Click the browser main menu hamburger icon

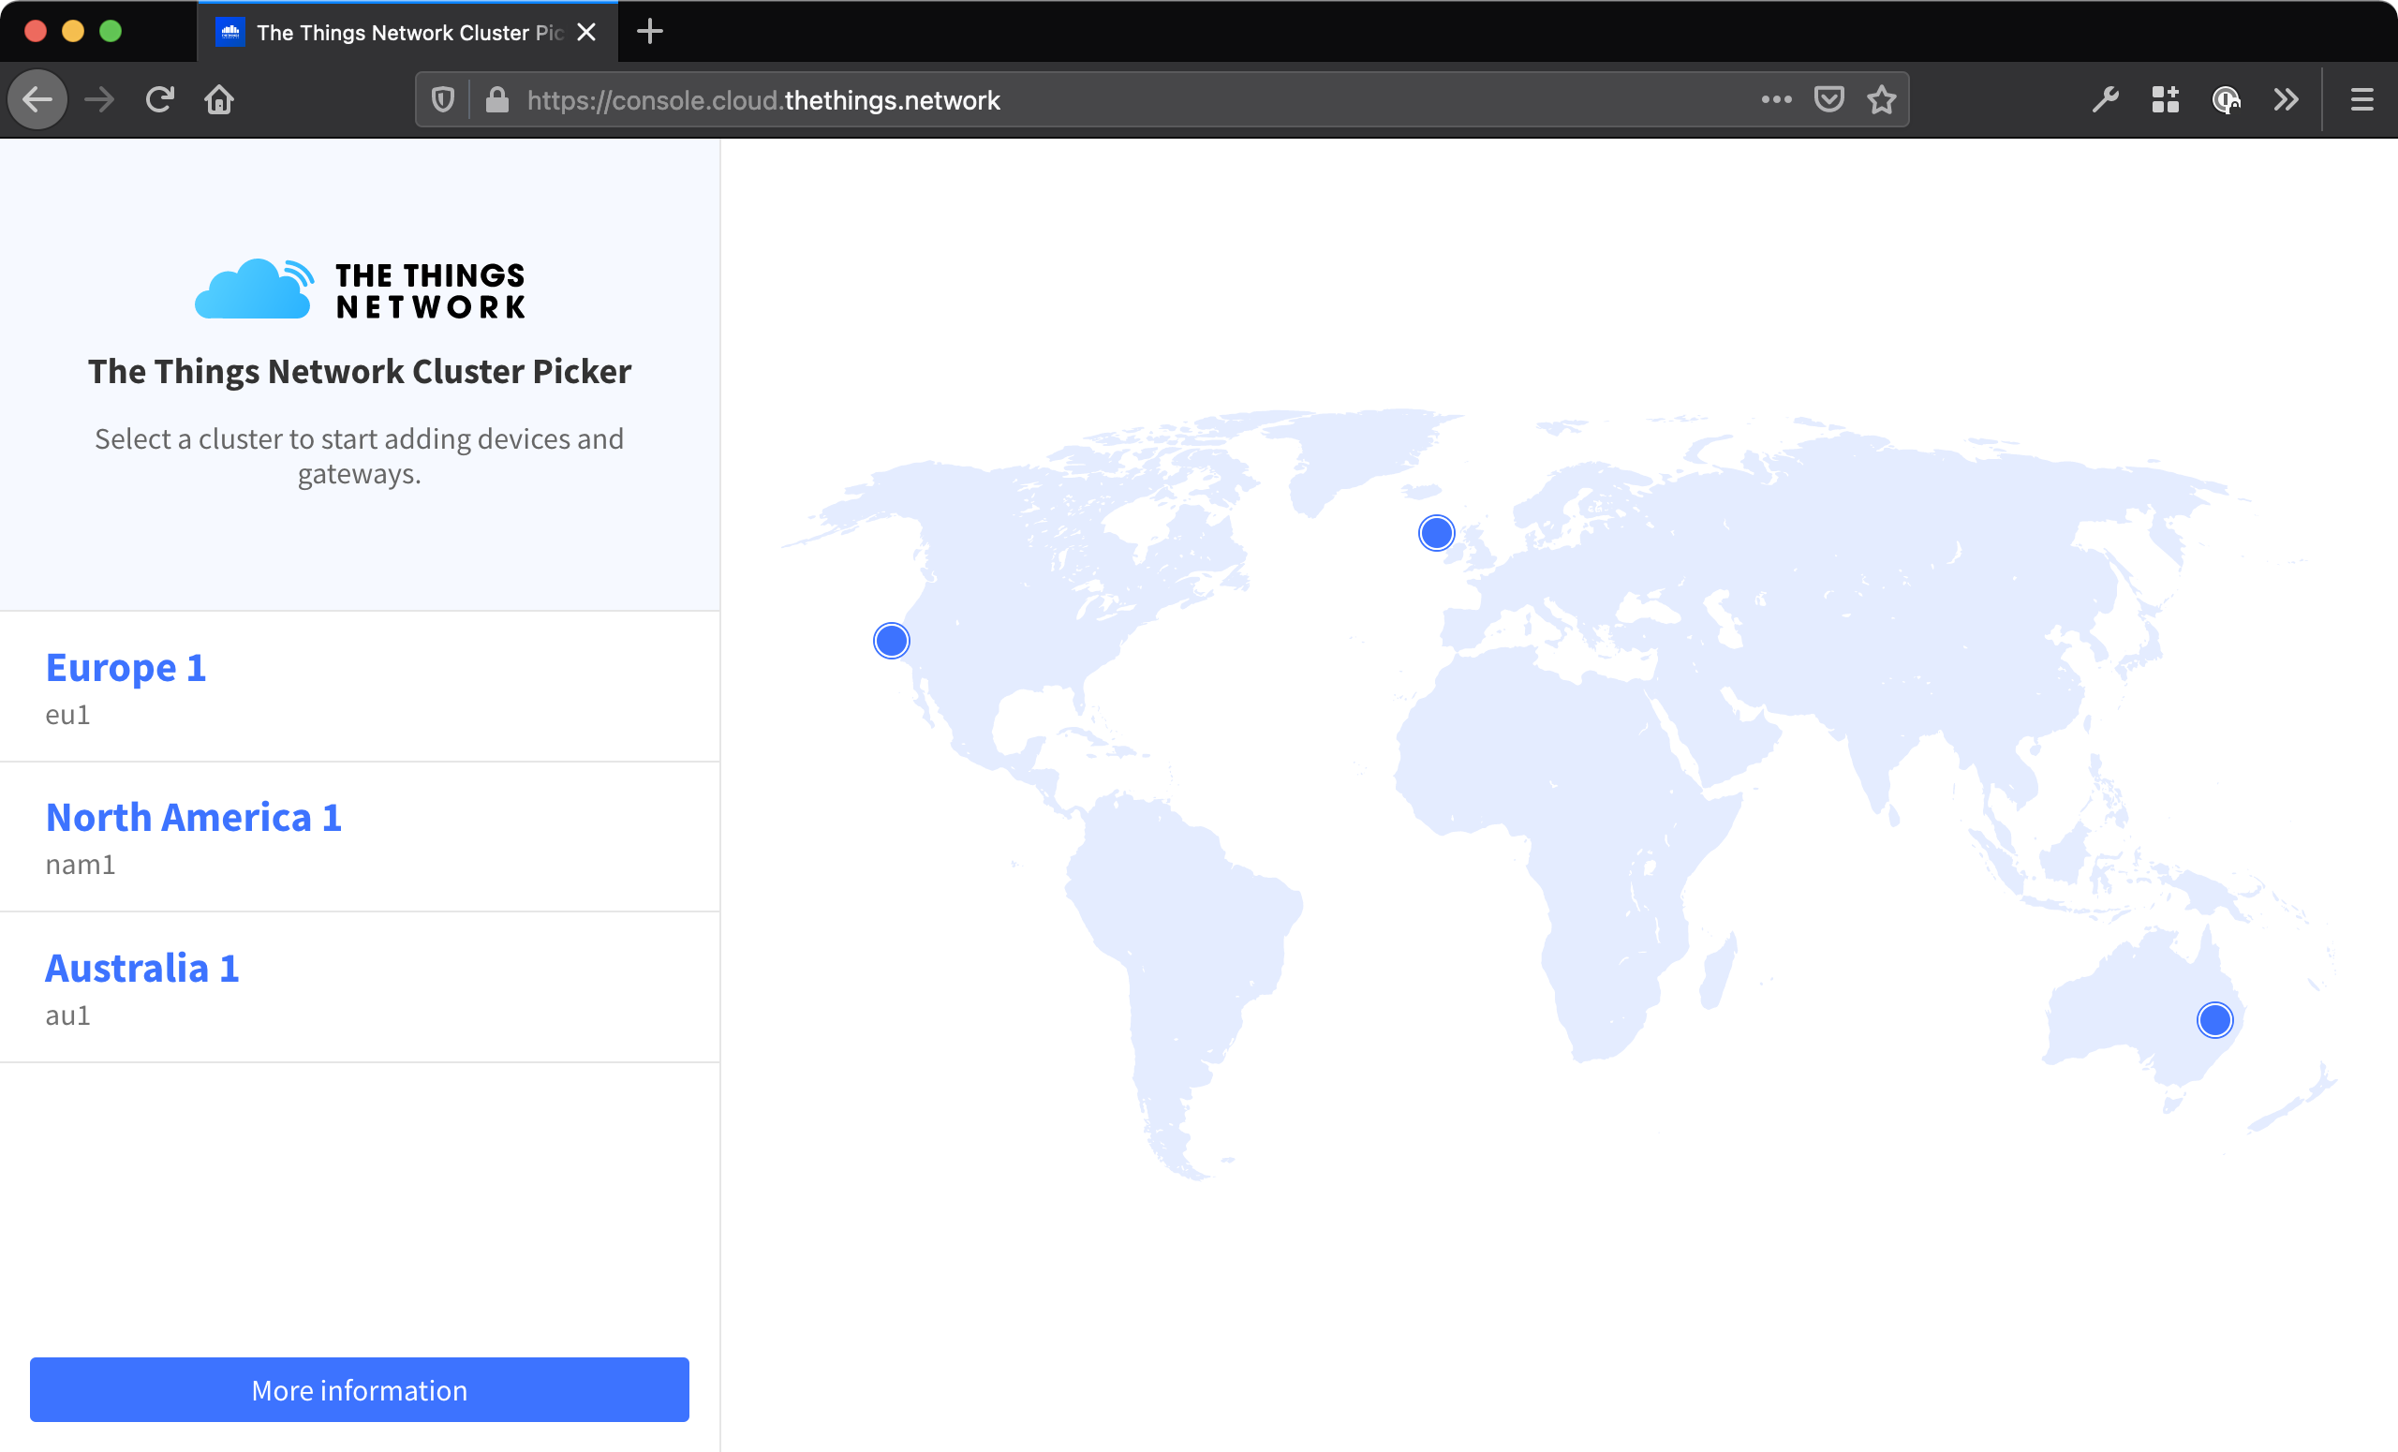click(x=2362, y=99)
